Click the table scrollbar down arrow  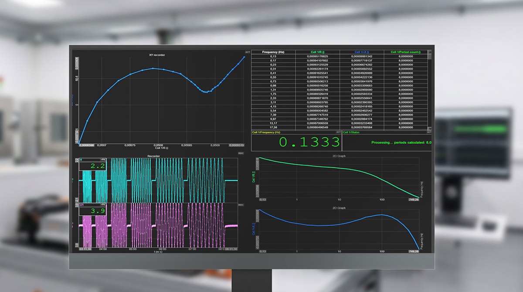430,129
